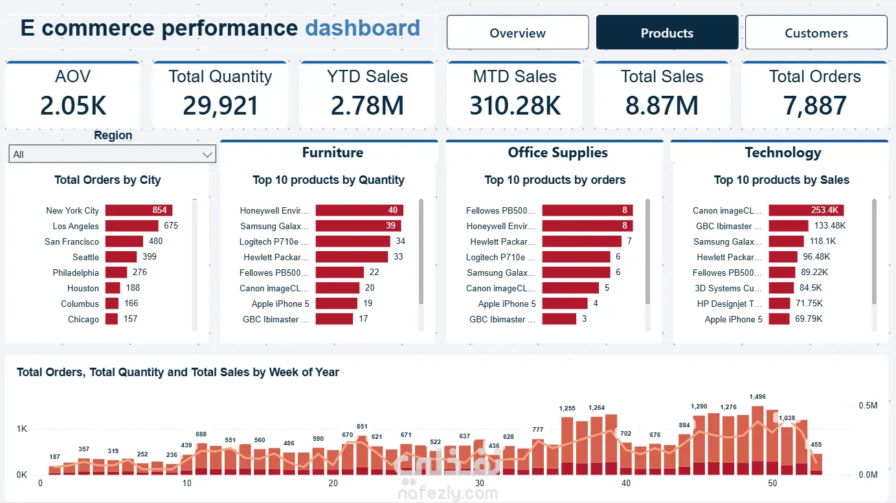Select the Canon imageCL sales bar 253.4K
Image resolution: width=896 pixels, height=503 pixels.
click(806, 210)
